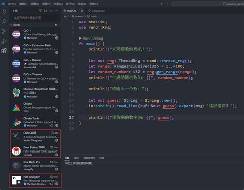The width and height of the screenshot is (244, 190).
Task: Open the Run and Debug view icon
Action: coord(4,41)
